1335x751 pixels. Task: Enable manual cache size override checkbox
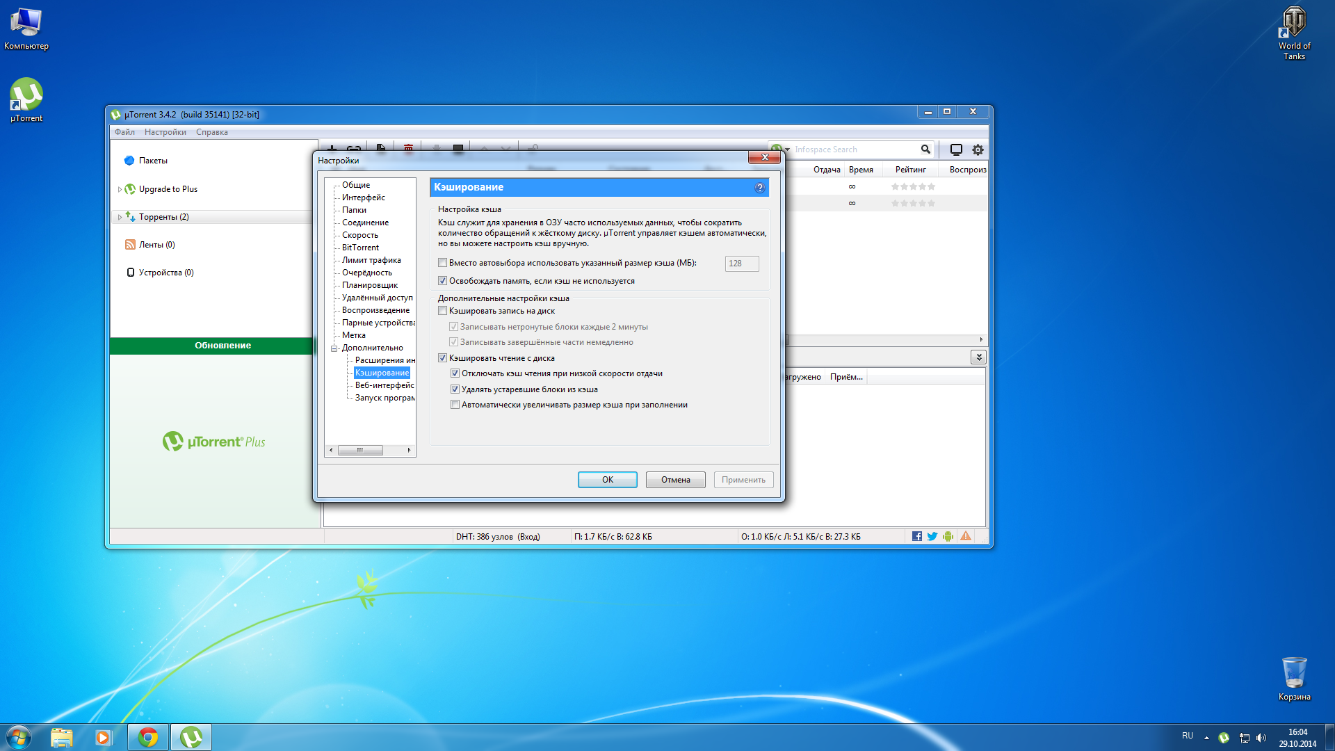(442, 263)
